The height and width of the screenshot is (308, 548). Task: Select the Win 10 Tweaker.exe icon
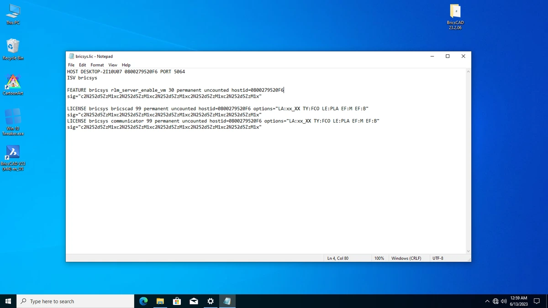point(13,122)
